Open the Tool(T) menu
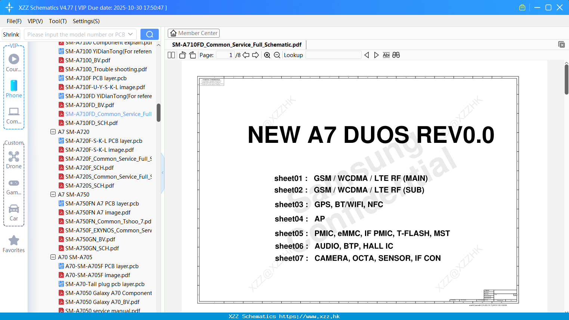Screen dimensions: 569x320 pos(58,21)
